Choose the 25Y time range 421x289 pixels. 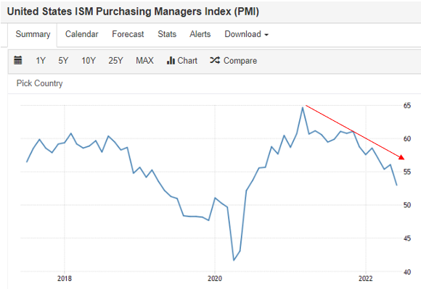coord(115,61)
